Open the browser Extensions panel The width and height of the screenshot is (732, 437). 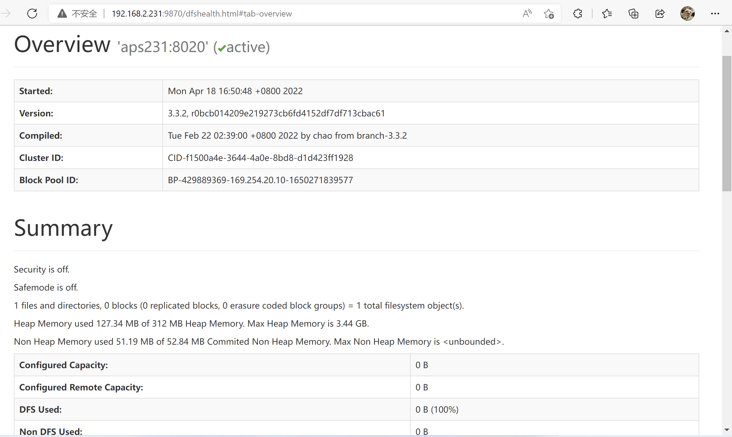click(x=577, y=13)
